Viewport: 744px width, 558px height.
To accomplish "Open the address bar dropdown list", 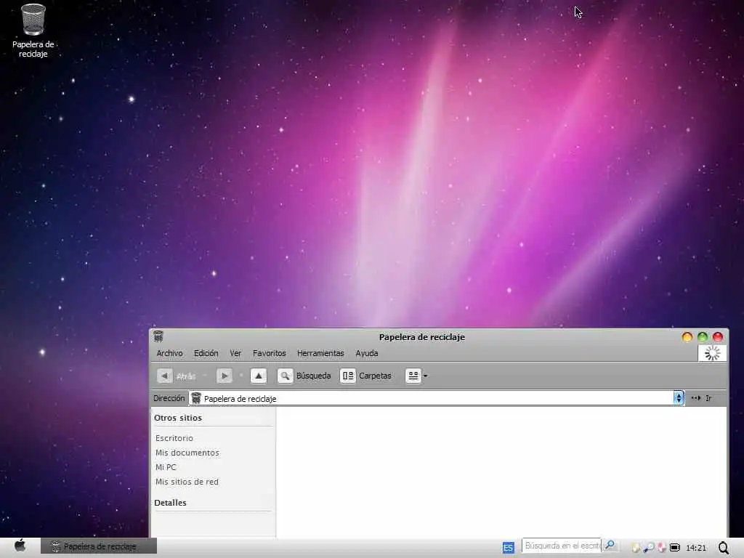I will tap(679, 398).
